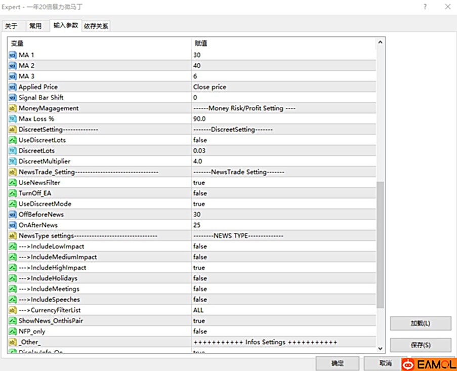Click the 确定 button
This screenshot has height=371, width=457.
337,363
